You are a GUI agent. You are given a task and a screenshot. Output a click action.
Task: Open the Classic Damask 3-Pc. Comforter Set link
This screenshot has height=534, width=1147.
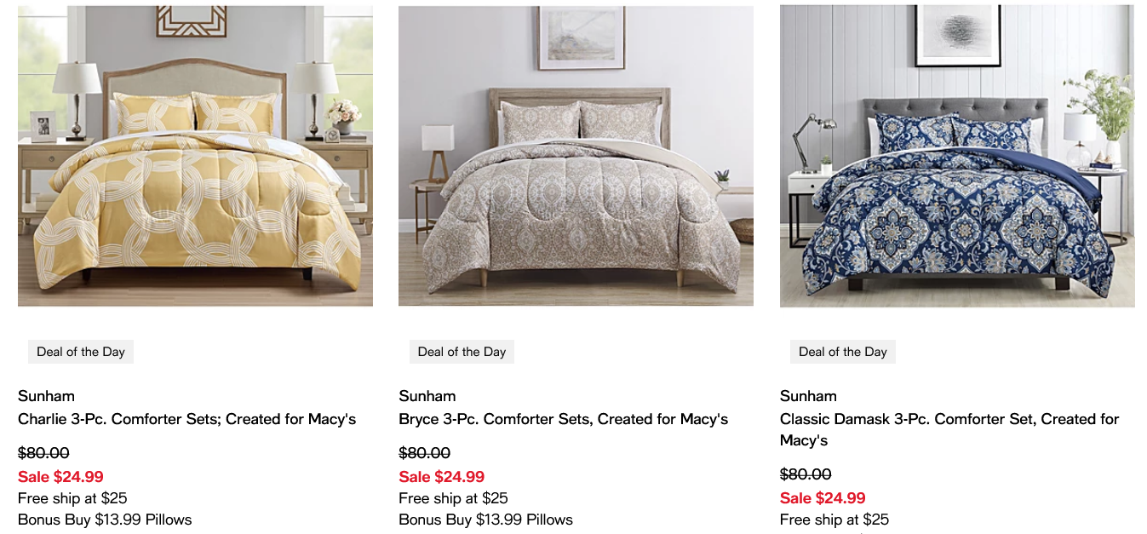click(x=949, y=419)
